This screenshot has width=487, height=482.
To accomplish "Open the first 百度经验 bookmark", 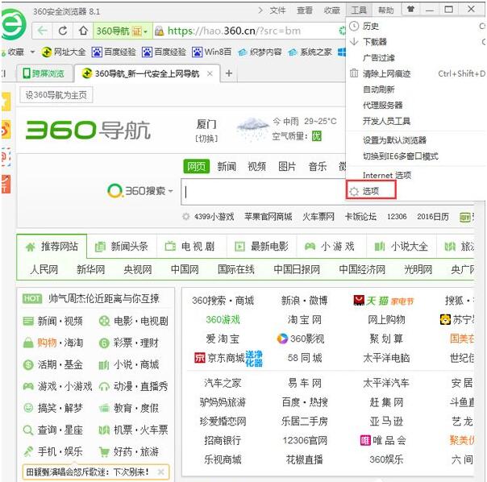I will 114,52.
